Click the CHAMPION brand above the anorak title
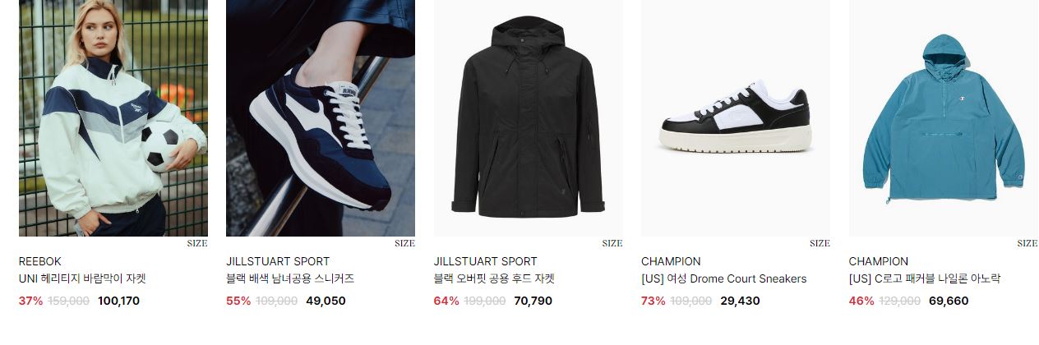 [x=879, y=261]
